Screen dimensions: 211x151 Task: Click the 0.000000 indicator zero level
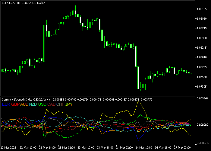pyautogui.click(x=203, y=125)
